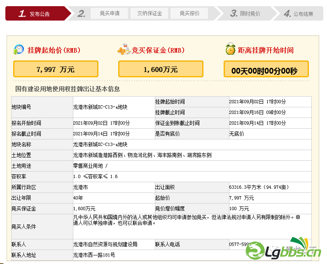The height and width of the screenshot is (264, 327).
Task: Click the 挂牌起始时间 label cell
Action: (x=192, y=102)
